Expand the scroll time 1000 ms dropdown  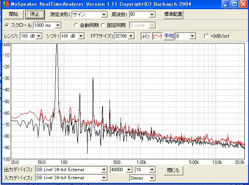pyautogui.click(x=58, y=25)
